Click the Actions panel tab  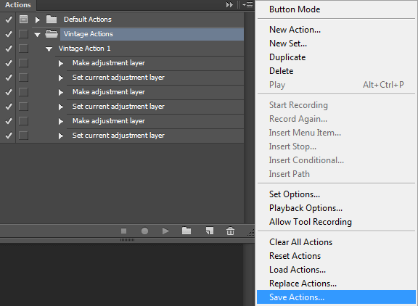pyautogui.click(x=18, y=5)
